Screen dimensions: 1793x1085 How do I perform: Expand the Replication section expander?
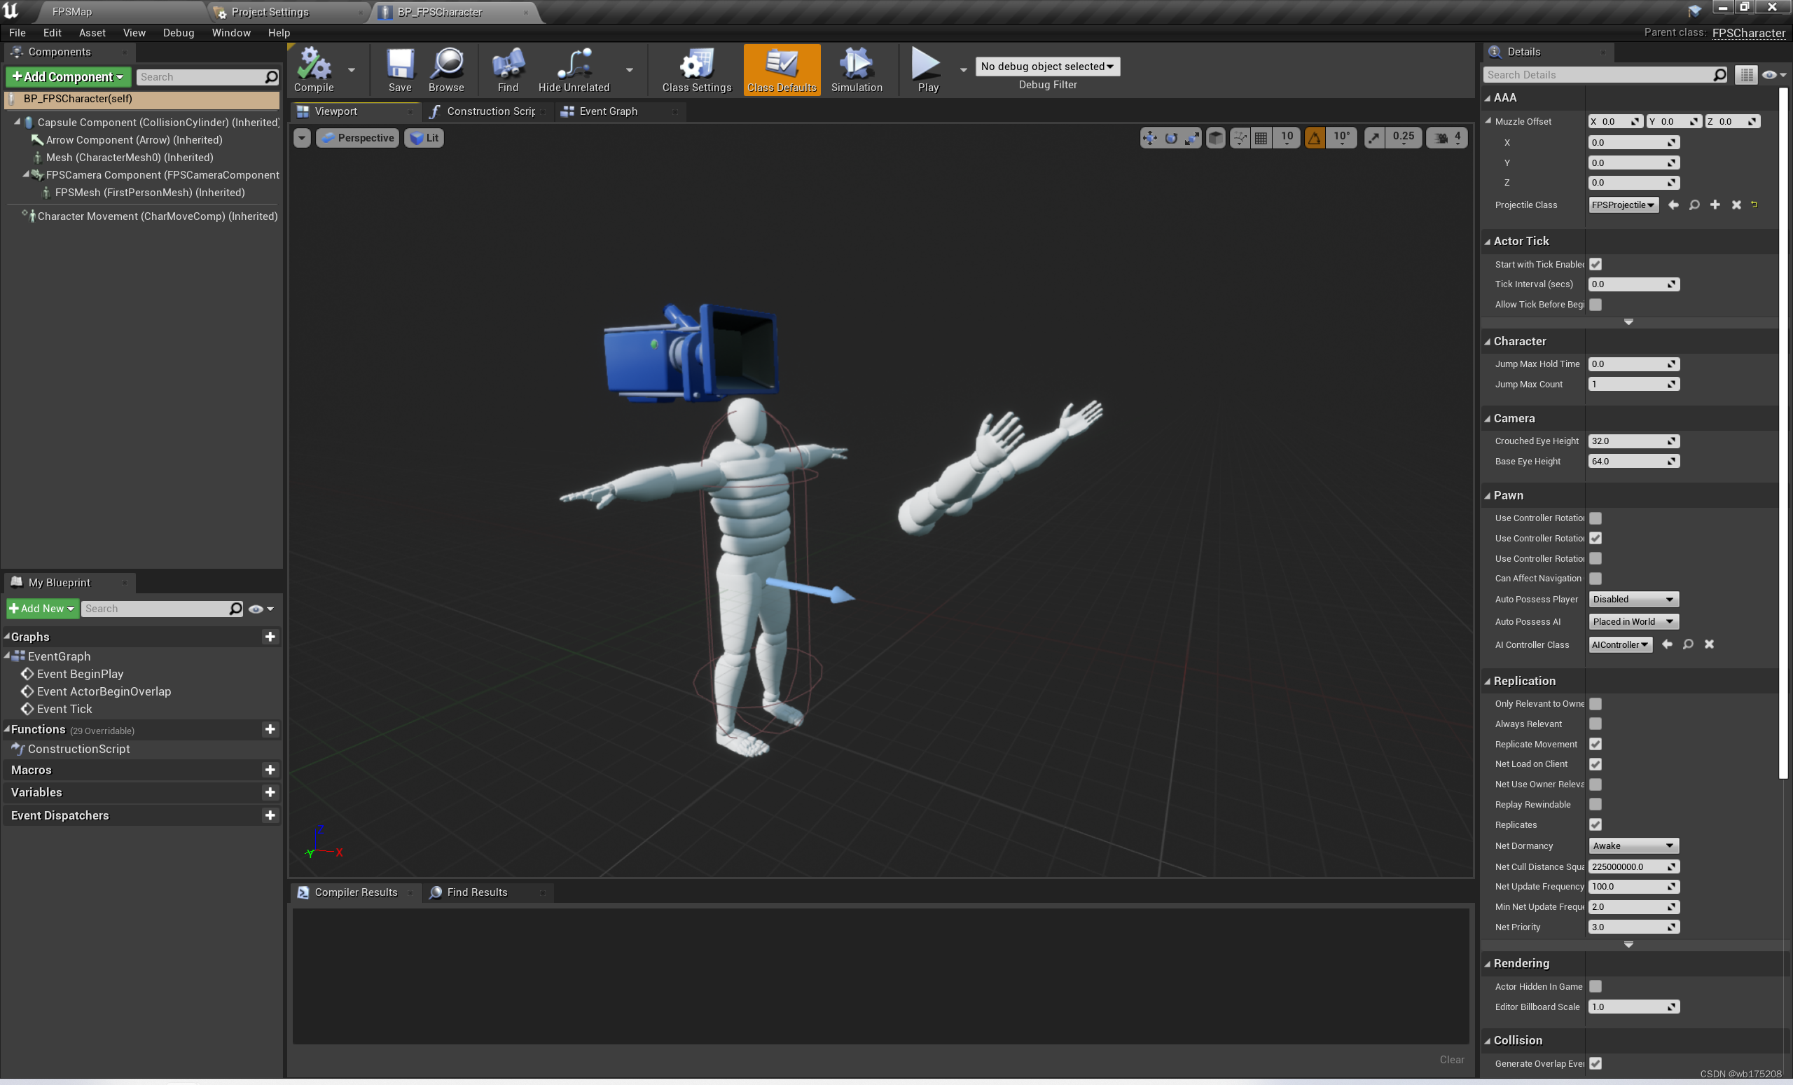tap(1490, 680)
